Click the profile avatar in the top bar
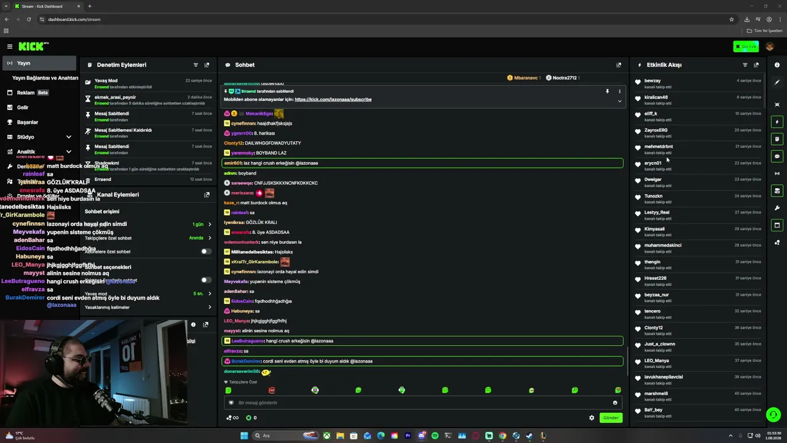 769,46
